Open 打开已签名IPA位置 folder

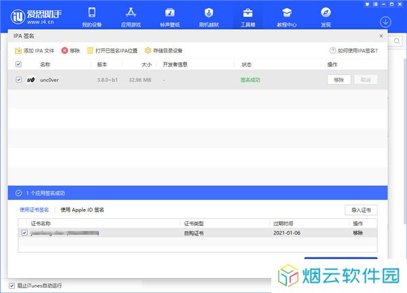112,51
